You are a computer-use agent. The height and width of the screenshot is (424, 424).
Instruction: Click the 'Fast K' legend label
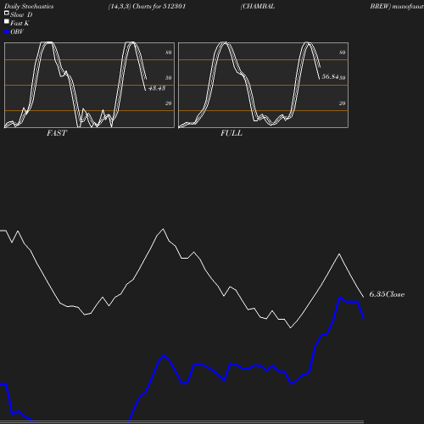pos(20,23)
